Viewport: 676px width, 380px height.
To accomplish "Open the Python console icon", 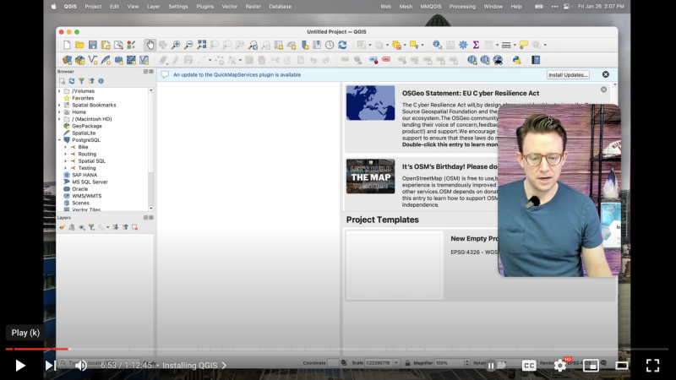I will 517,60.
